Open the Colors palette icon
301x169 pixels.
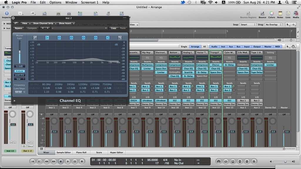271,13
